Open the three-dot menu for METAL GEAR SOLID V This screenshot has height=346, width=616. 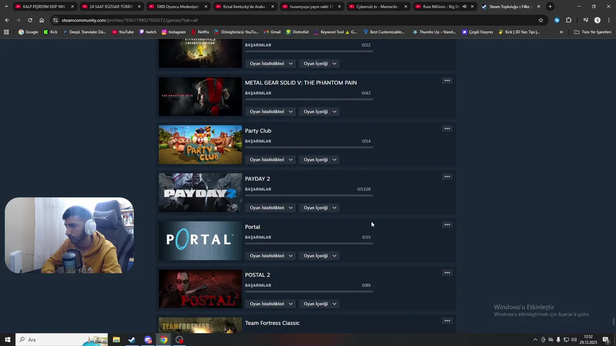pyautogui.click(x=447, y=81)
